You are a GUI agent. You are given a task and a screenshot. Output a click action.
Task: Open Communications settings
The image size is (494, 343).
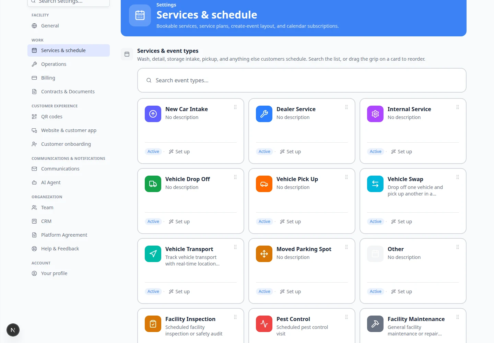(69, 169)
